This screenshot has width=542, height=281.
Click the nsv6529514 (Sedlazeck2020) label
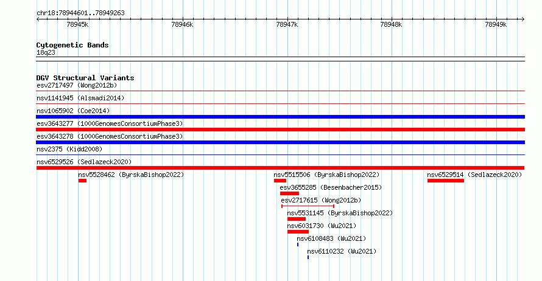coord(474,175)
